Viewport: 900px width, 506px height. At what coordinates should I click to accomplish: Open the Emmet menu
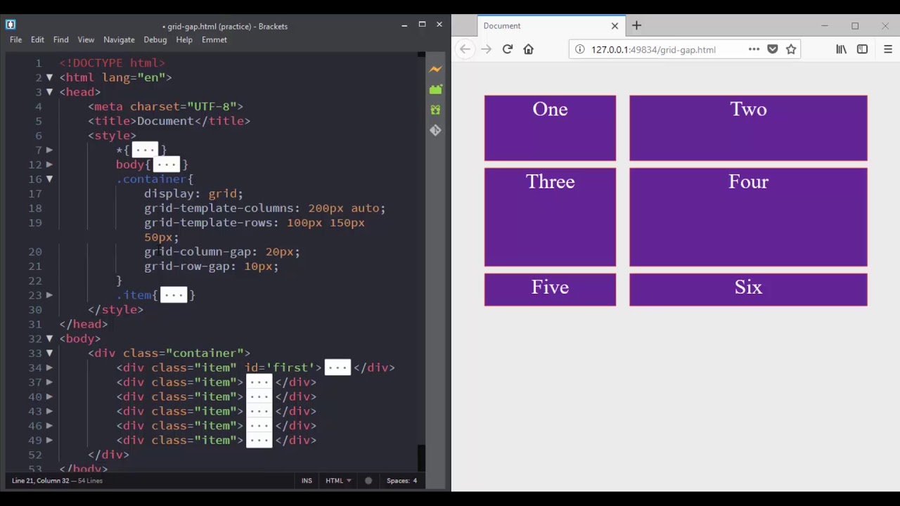[x=214, y=40]
